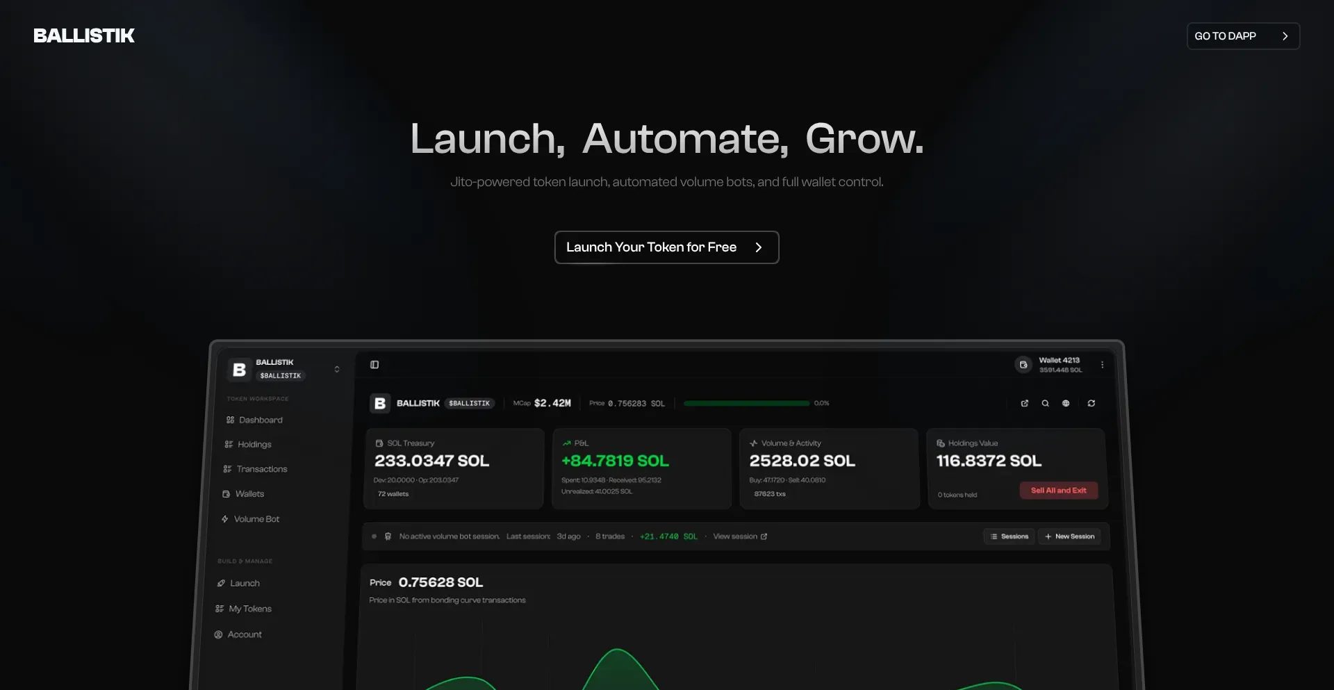The image size is (1334, 690).
Task: Open the three-dot menu next to Wallet 4213
Action: [x=1102, y=365]
